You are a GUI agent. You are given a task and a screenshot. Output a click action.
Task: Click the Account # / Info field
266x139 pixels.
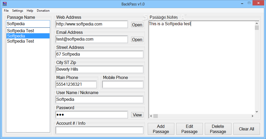point(99,130)
